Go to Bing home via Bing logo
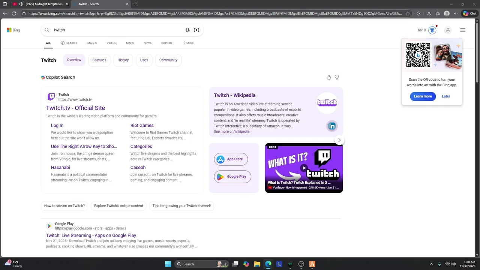 coord(13,30)
